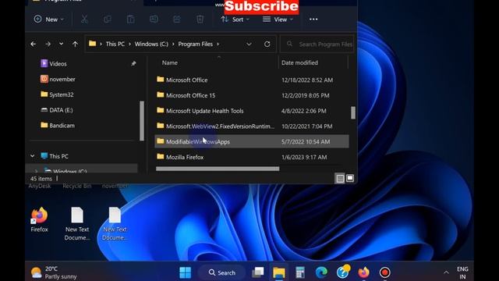Image resolution: width=499 pixels, height=281 pixels.
Task: Select the Mozilla Firefox folder
Action: point(251,157)
